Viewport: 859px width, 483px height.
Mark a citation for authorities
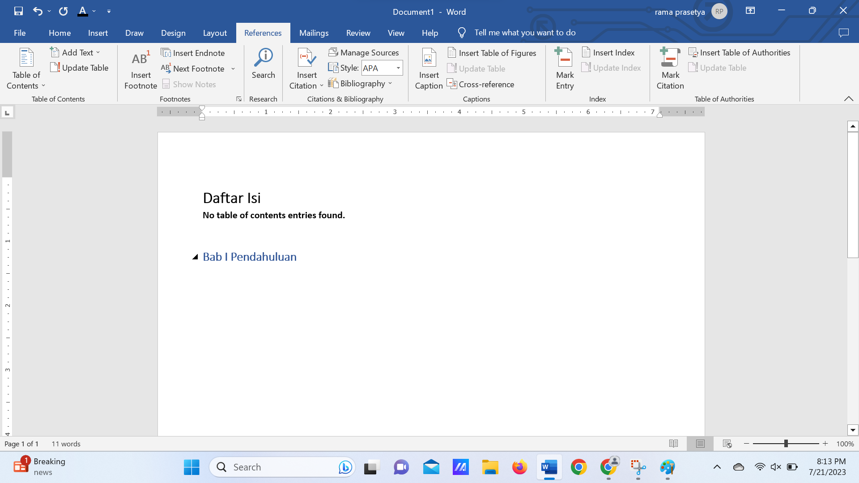tap(670, 68)
